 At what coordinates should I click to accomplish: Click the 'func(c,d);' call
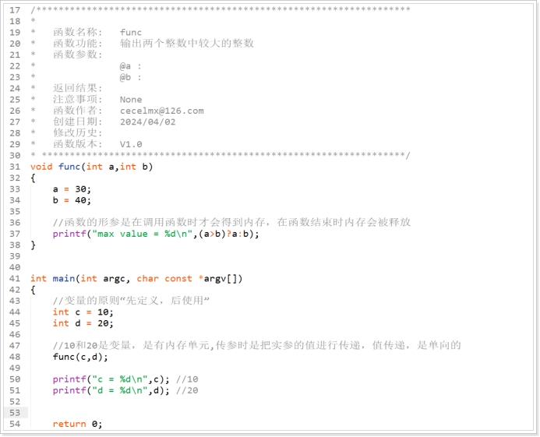80,357
